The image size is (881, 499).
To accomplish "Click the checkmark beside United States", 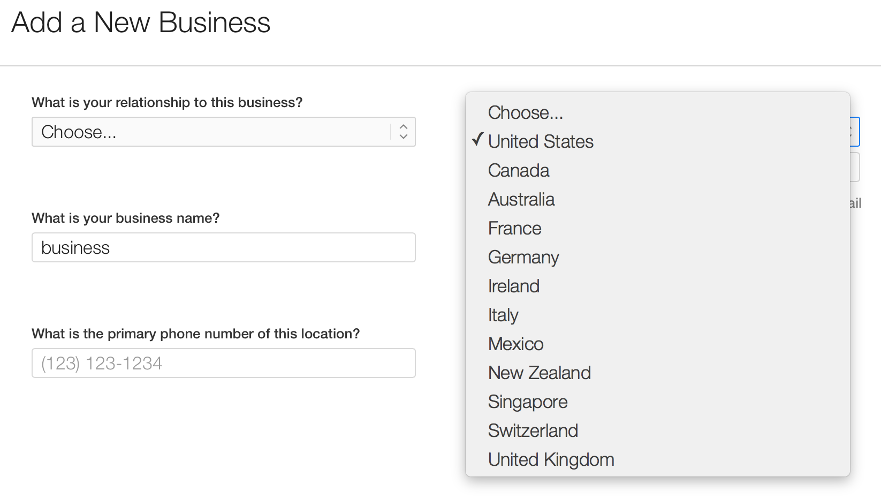I will click(478, 140).
